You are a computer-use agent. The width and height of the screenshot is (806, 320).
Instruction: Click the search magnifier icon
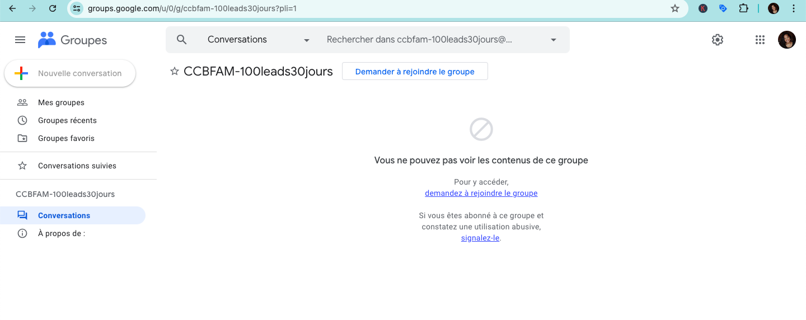(x=181, y=40)
